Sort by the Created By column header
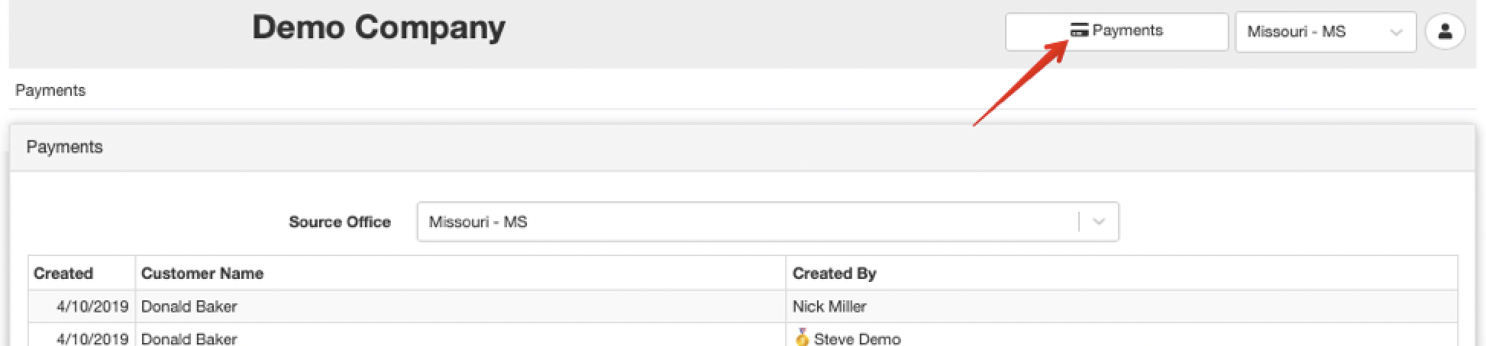This screenshot has width=1486, height=346. [x=834, y=273]
